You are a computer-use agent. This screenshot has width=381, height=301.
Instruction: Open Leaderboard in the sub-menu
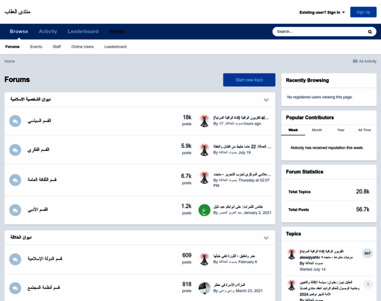pyautogui.click(x=115, y=47)
